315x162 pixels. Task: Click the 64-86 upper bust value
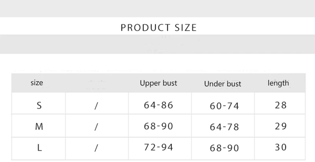(159, 105)
